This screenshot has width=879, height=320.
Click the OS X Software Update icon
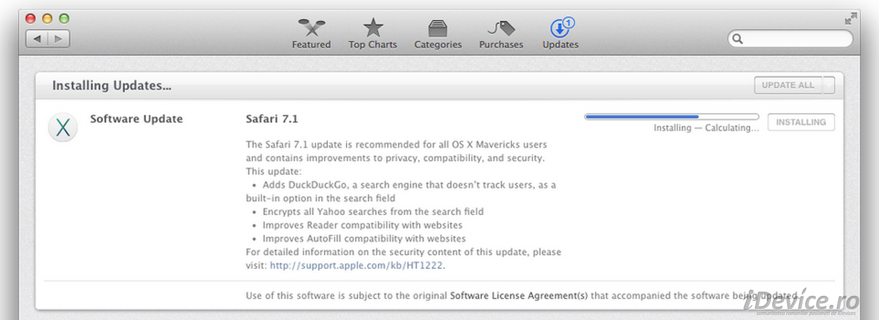click(x=63, y=127)
